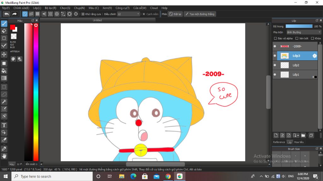
Task: Select the Select Eraser tool
Action: coord(4,116)
